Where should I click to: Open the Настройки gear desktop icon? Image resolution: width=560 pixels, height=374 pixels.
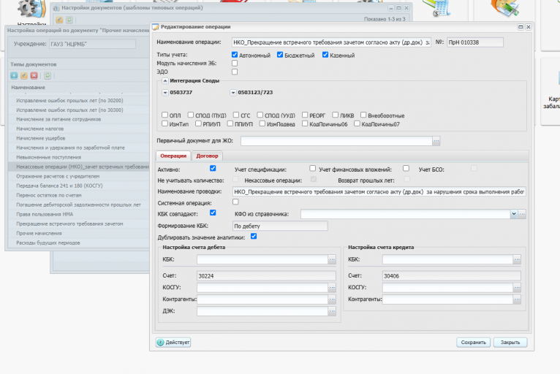31,11
